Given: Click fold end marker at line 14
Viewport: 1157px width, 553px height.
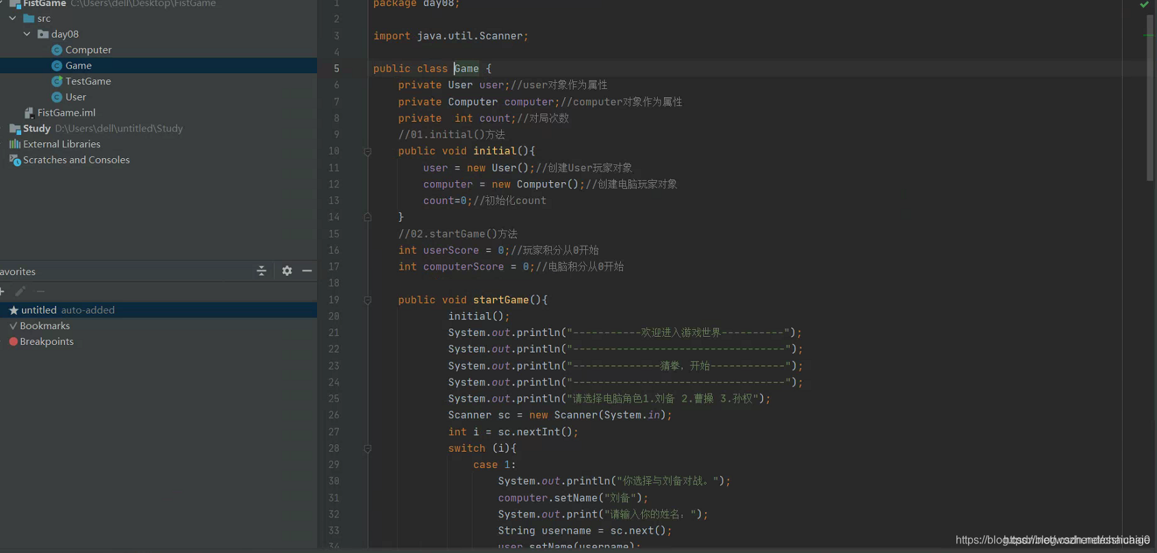Looking at the screenshot, I should [368, 217].
